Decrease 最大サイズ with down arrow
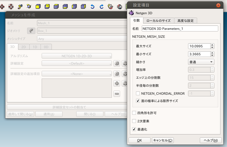This screenshot has width=227, height=147. click(212, 47)
